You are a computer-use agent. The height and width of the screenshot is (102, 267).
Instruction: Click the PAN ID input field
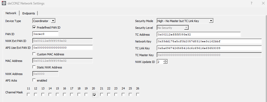pyautogui.click(x=46, y=34)
